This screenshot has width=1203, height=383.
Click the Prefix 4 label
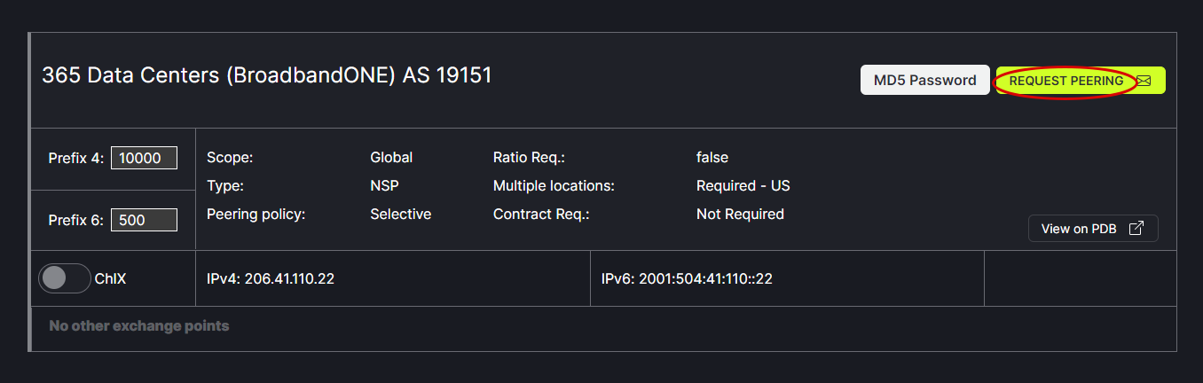(76, 158)
